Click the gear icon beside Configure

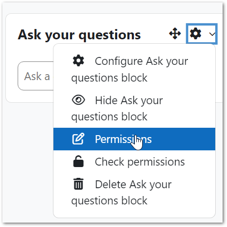[x=78, y=60]
